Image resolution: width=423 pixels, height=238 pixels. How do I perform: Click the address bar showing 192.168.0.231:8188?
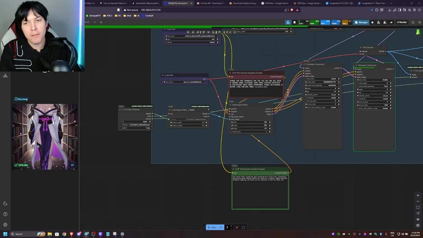point(150,10)
